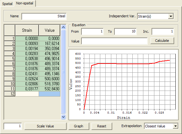Click strain cell 0,00538

point(27,59)
